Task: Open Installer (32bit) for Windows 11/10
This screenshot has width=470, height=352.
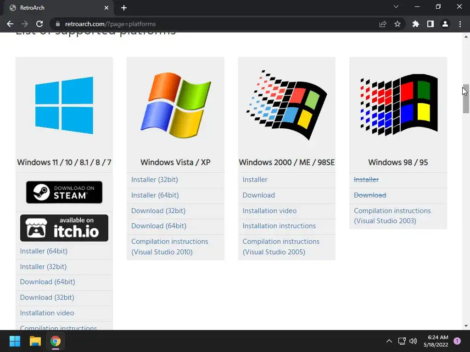Action: (x=43, y=267)
